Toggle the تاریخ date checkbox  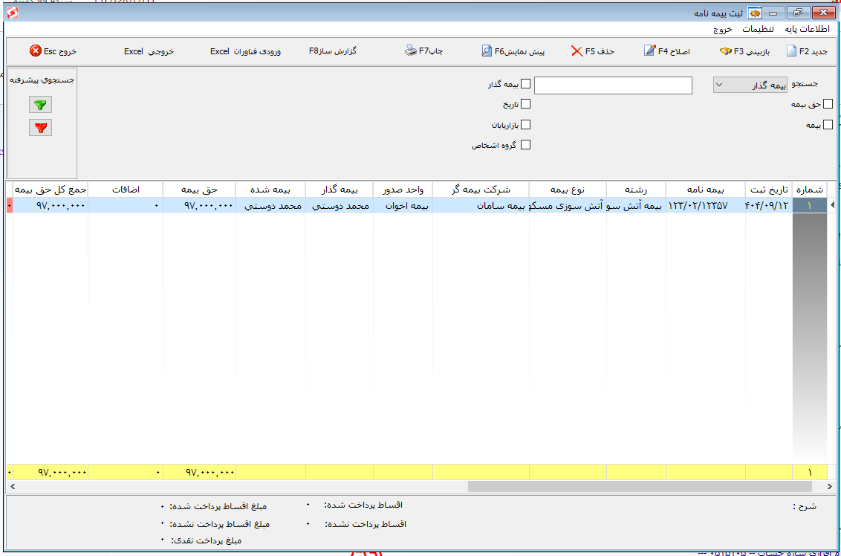click(x=525, y=105)
